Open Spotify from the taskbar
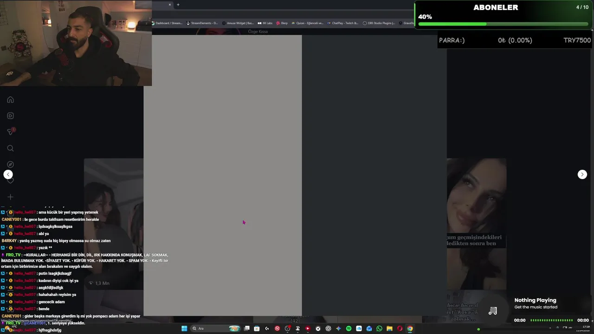The width and height of the screenshot is (594, 334). click(x=349, y=328)
